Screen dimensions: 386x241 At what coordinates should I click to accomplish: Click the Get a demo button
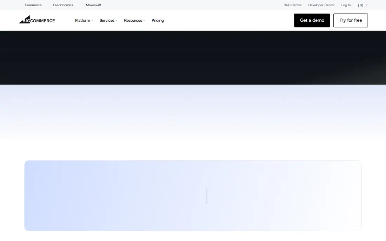(x=312, y=20)
